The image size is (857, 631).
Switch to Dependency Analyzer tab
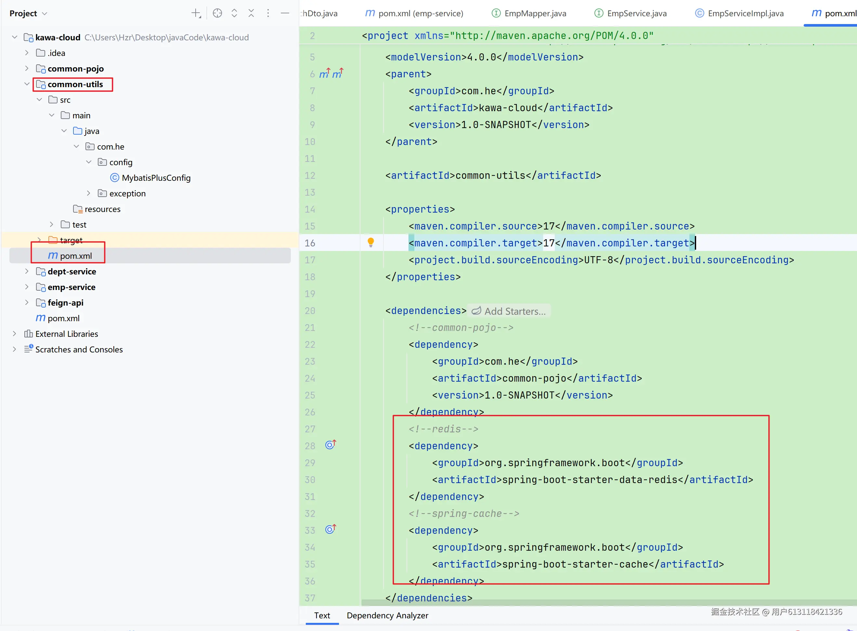387,615
